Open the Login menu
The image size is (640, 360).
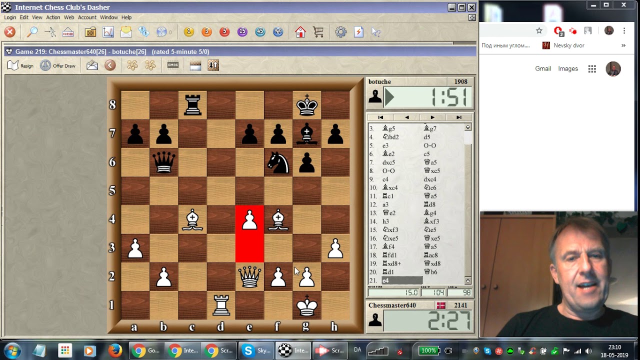pyautogui.click(x=10, y=17)
